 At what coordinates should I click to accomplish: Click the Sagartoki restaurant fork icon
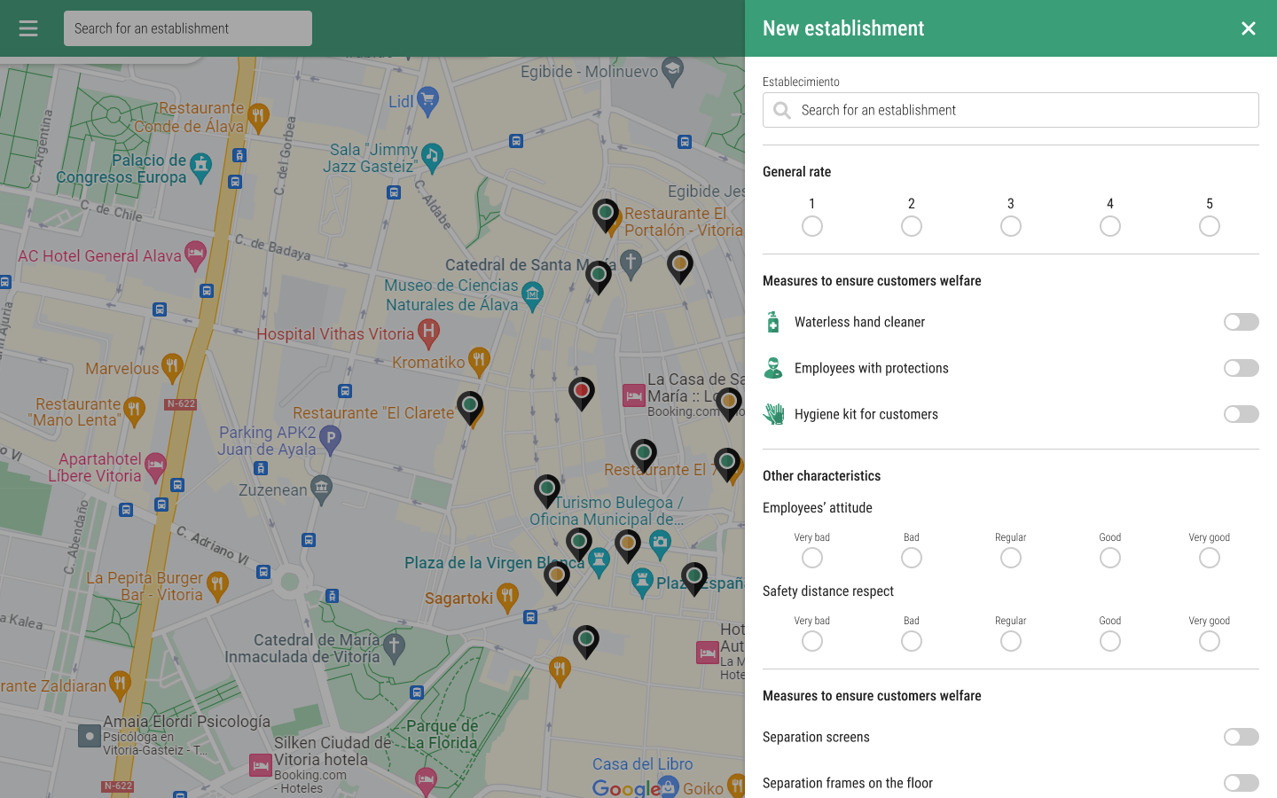click(x=507, y=597)
